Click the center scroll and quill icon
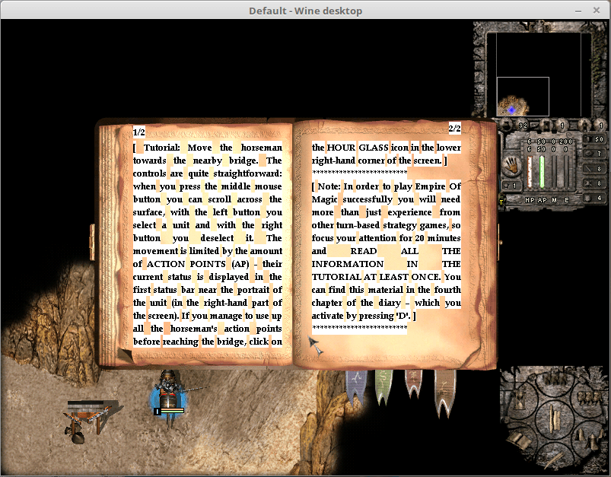The height and width of the screenshot is (477, 611). point(555,418)
